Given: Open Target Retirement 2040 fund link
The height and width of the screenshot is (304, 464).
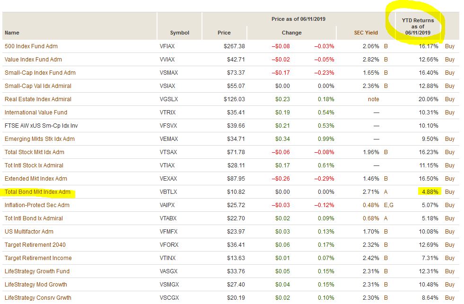Looking at the screenshot, I should 35,245.
